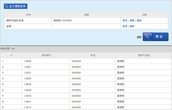This screenshot has height=110, width=172.
Task: Delete the 金相 condition via 删除
Action: point(132,26)
